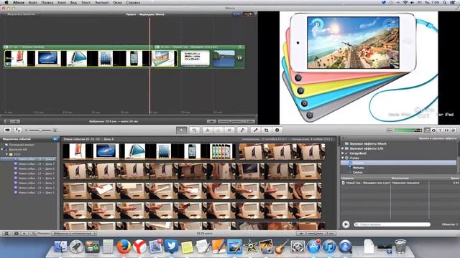Open the inspector info button
This screenshot has width=460, height=258.
click(277, 130)
